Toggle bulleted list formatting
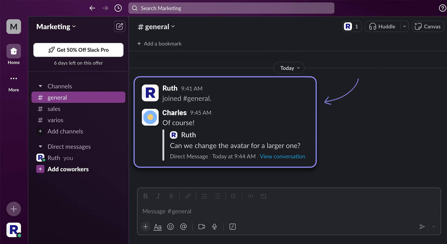This screenshot has height=244, width=447. 217,196
